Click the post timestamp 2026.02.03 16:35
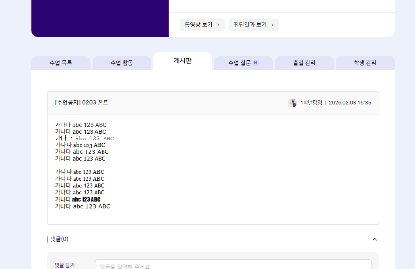 point(350,103)
